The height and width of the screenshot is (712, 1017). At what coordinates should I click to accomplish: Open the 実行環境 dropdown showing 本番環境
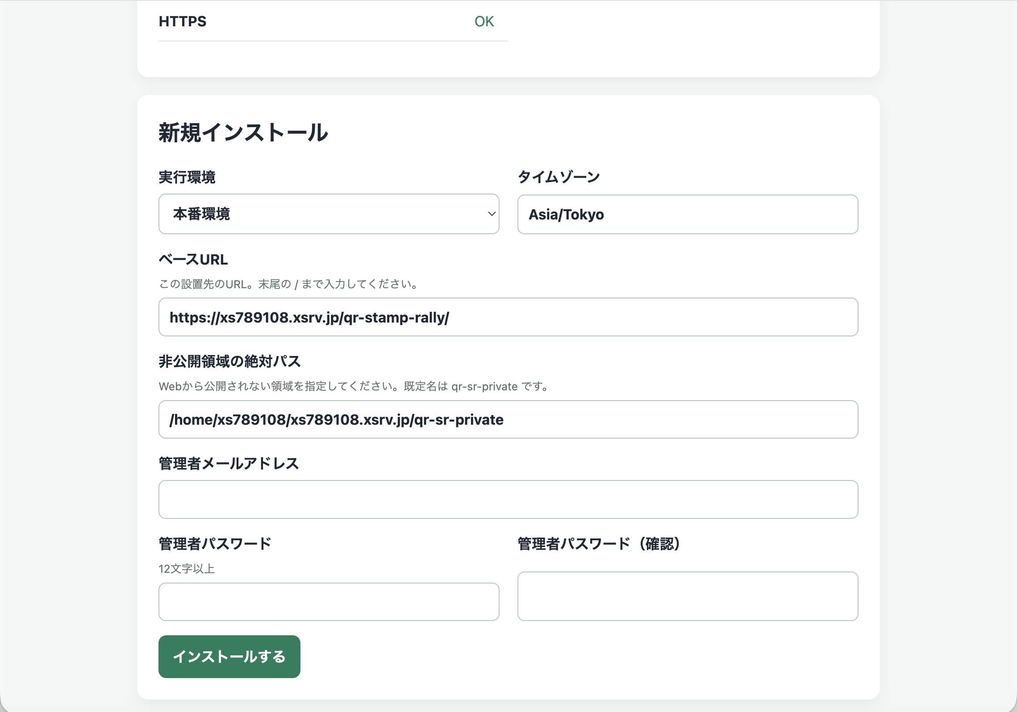pyautogui.click(x=329, y=214)
